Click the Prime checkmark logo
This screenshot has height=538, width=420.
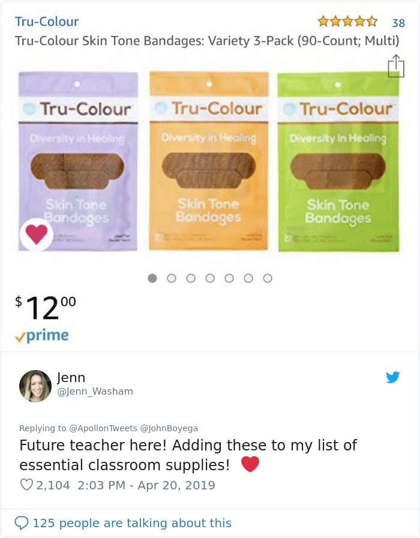tap(42, 336)
